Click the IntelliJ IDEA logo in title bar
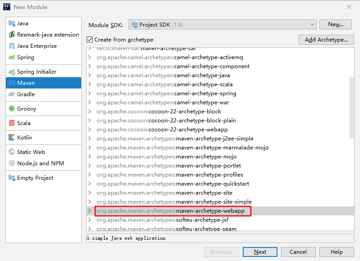Screen dimensions: 360x261 pos(7,7)
